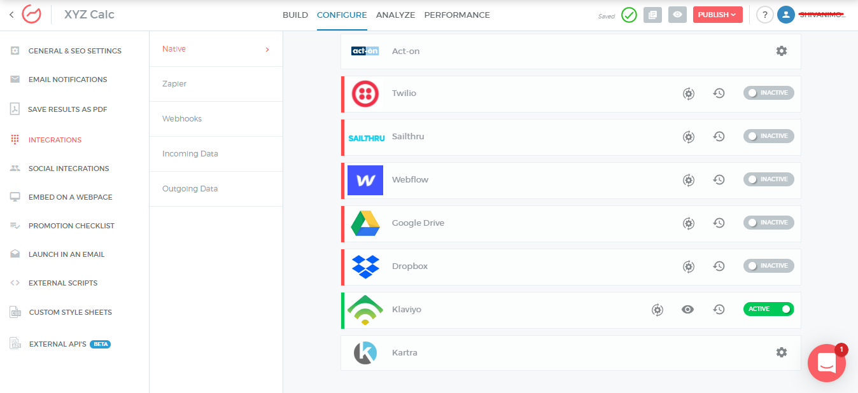
Task: Deactivate the Klaviyo integration toggle
Action: [768, 309]
